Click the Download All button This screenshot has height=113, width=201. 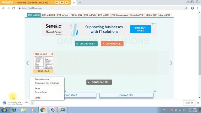[99, 82]
